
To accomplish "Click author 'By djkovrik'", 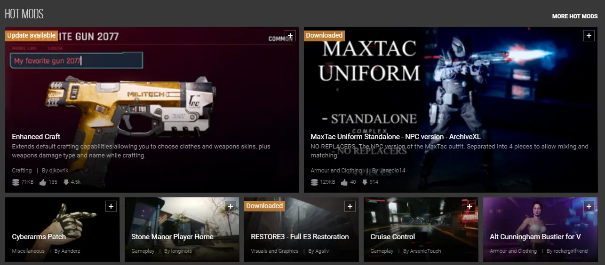I will [56, 171].
